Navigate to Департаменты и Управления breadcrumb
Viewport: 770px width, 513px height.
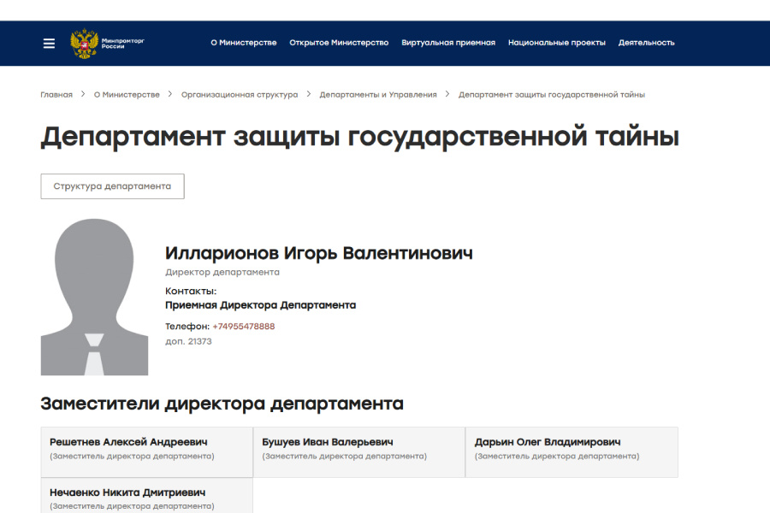[x=378, y=95]
